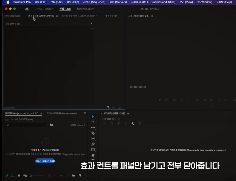Image resolution: width=236 pixels, height=181 pixels.
Task: Click Effect Controls filter properties icon
Action: pyautogui.click(x=108, y=108)
